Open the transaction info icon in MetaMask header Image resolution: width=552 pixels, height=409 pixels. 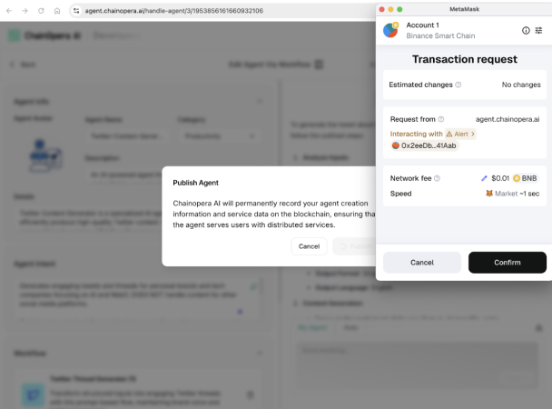click(526, 30)
